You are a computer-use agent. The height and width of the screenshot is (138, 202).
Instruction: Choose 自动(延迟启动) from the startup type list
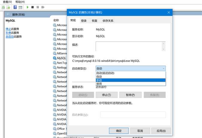(131, 73)
